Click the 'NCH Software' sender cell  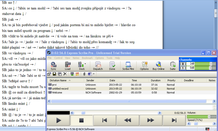(x=93, y=93)
